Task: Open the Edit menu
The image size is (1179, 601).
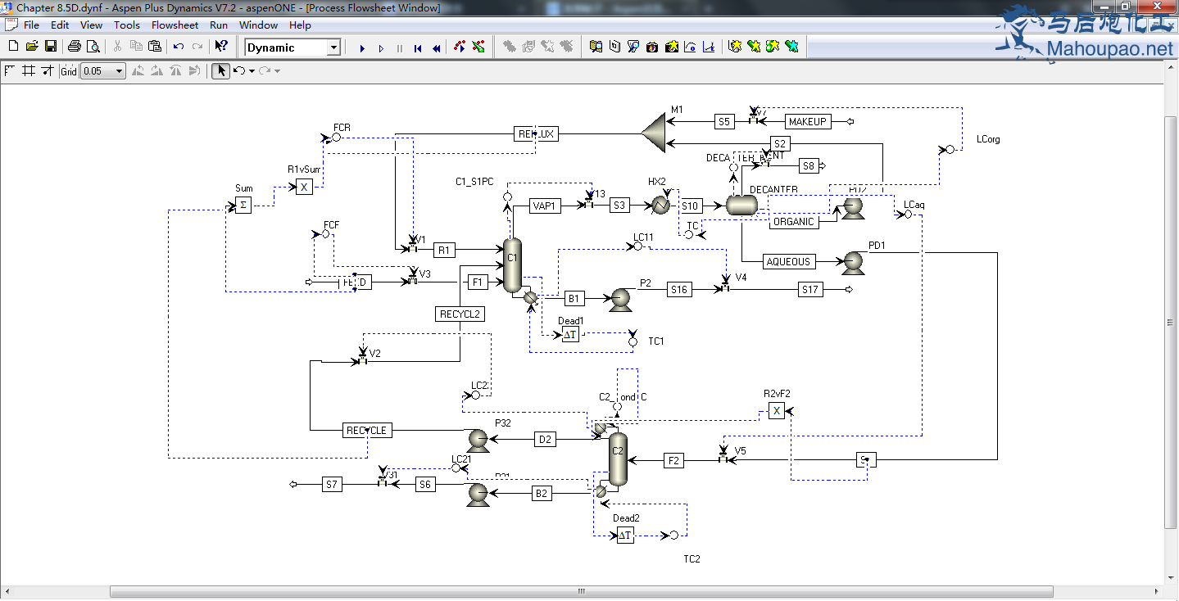Action: click(x=60, y=25)
